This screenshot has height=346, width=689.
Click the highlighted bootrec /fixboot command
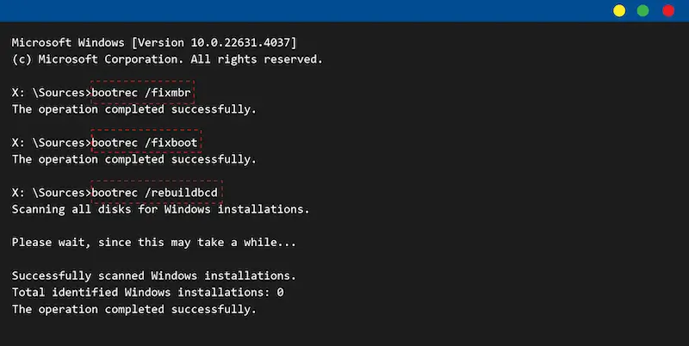(146, 142)
